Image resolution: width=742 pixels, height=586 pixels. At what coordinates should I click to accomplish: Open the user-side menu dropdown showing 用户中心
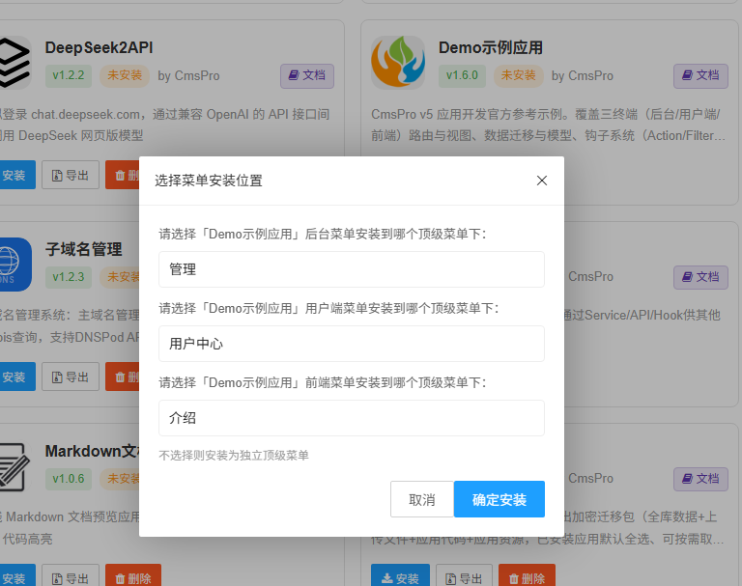(351, 344)
